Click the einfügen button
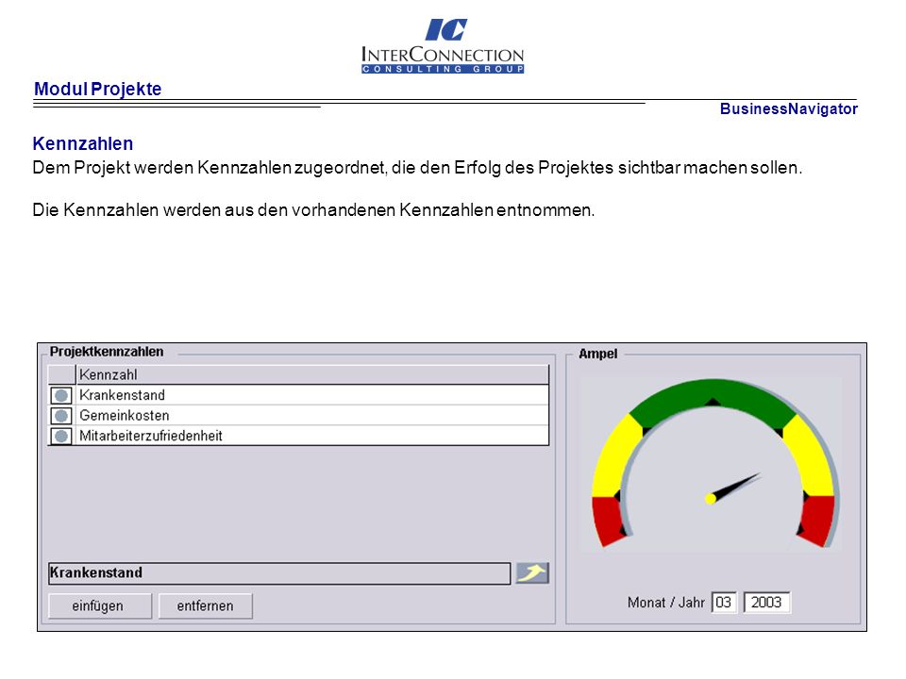 100,606
